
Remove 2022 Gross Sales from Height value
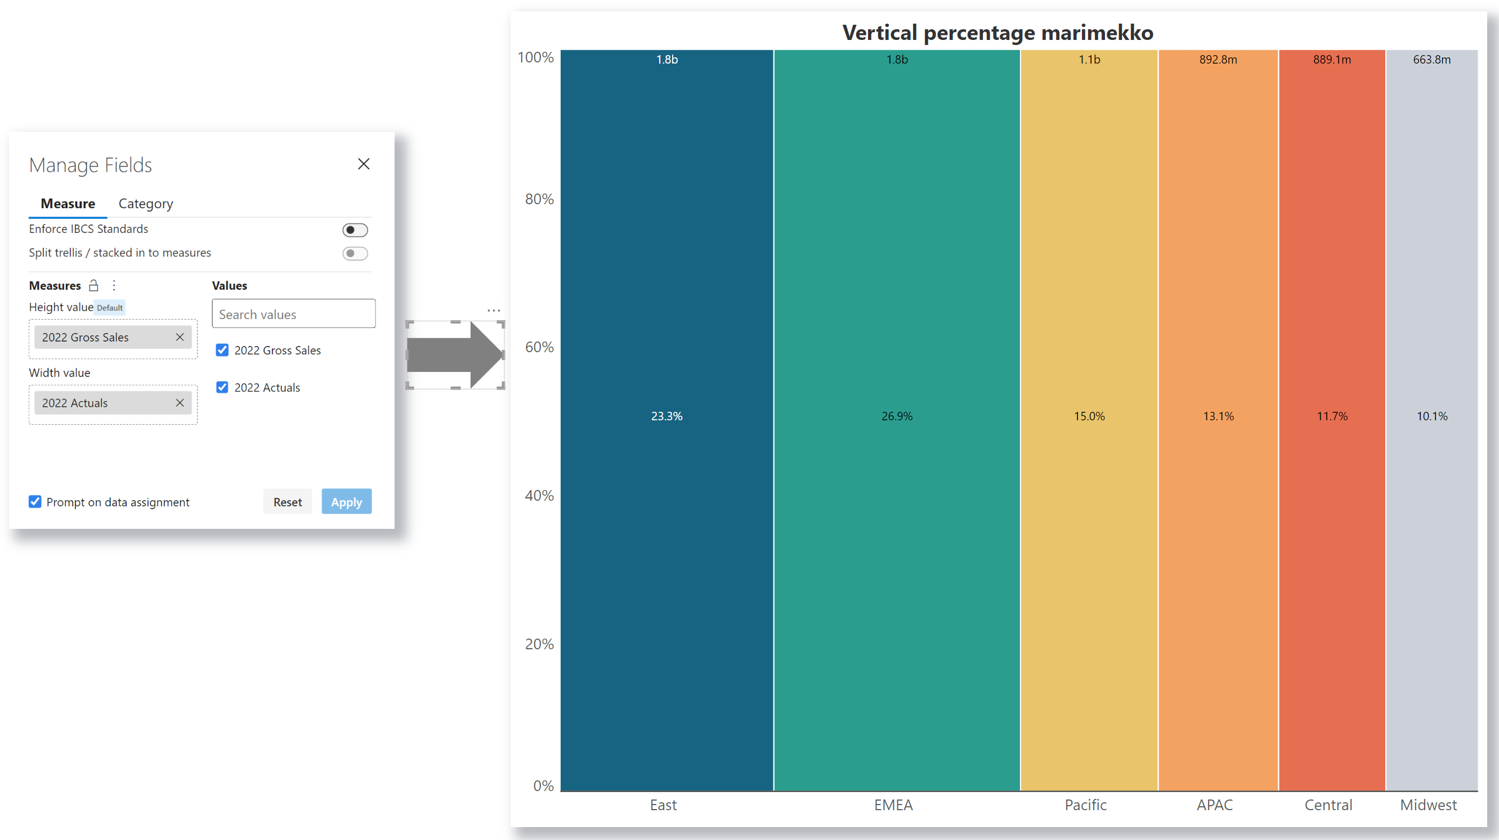(180, 337)
